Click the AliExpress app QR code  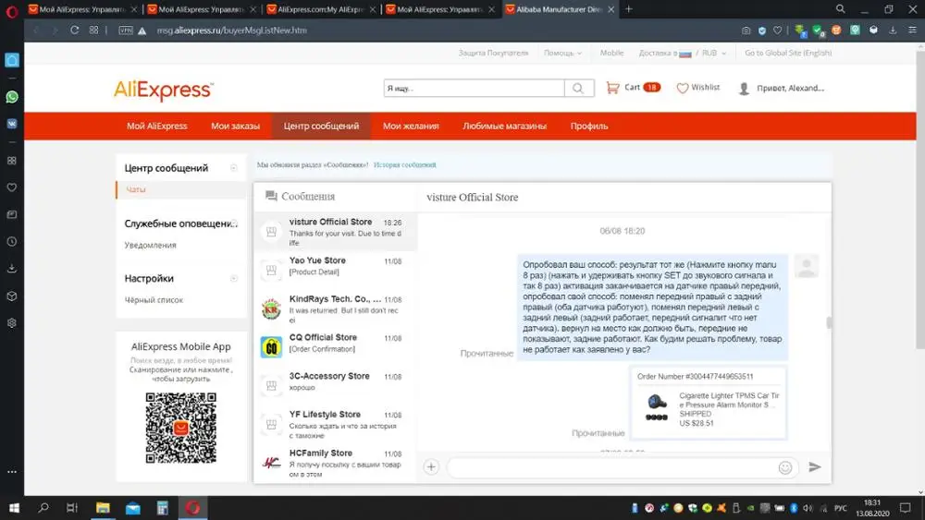click(180, 429)
